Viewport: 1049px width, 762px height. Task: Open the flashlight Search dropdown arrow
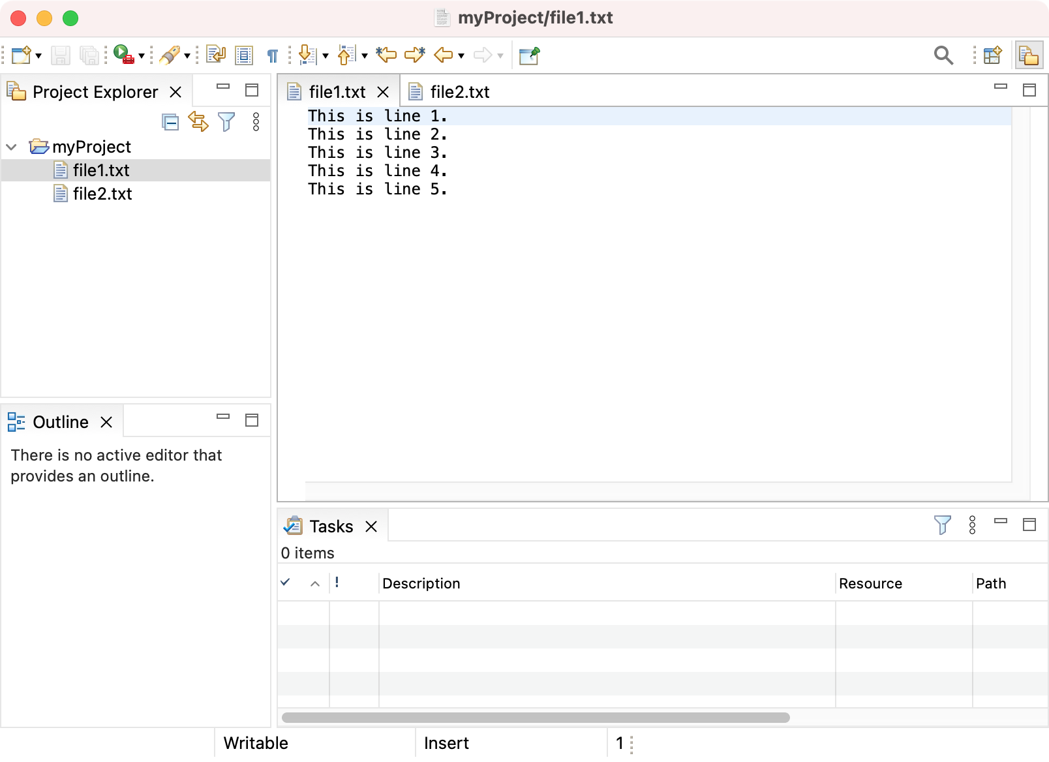[187, 56]
